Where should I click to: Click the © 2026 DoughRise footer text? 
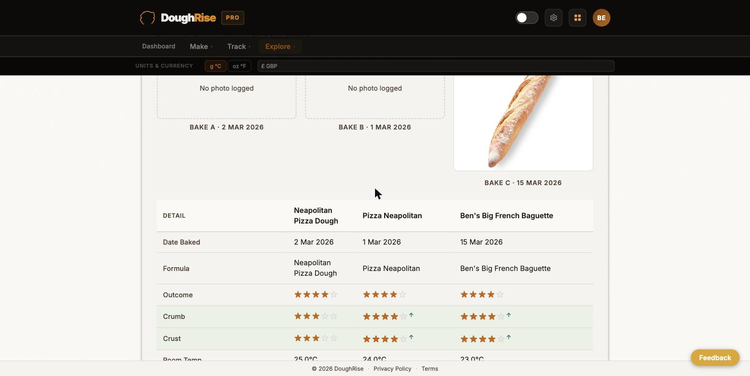[338, 369]
